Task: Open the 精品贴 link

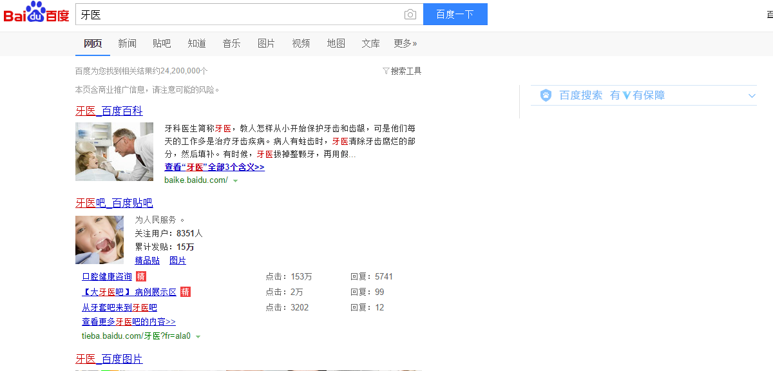Action: (147, 260)
